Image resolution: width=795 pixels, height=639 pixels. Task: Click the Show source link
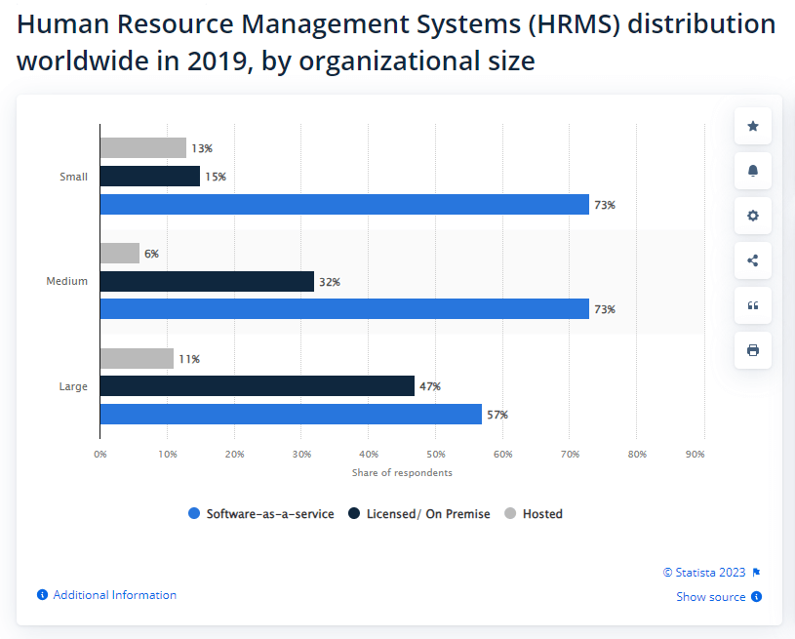click(x=710, y=597)
